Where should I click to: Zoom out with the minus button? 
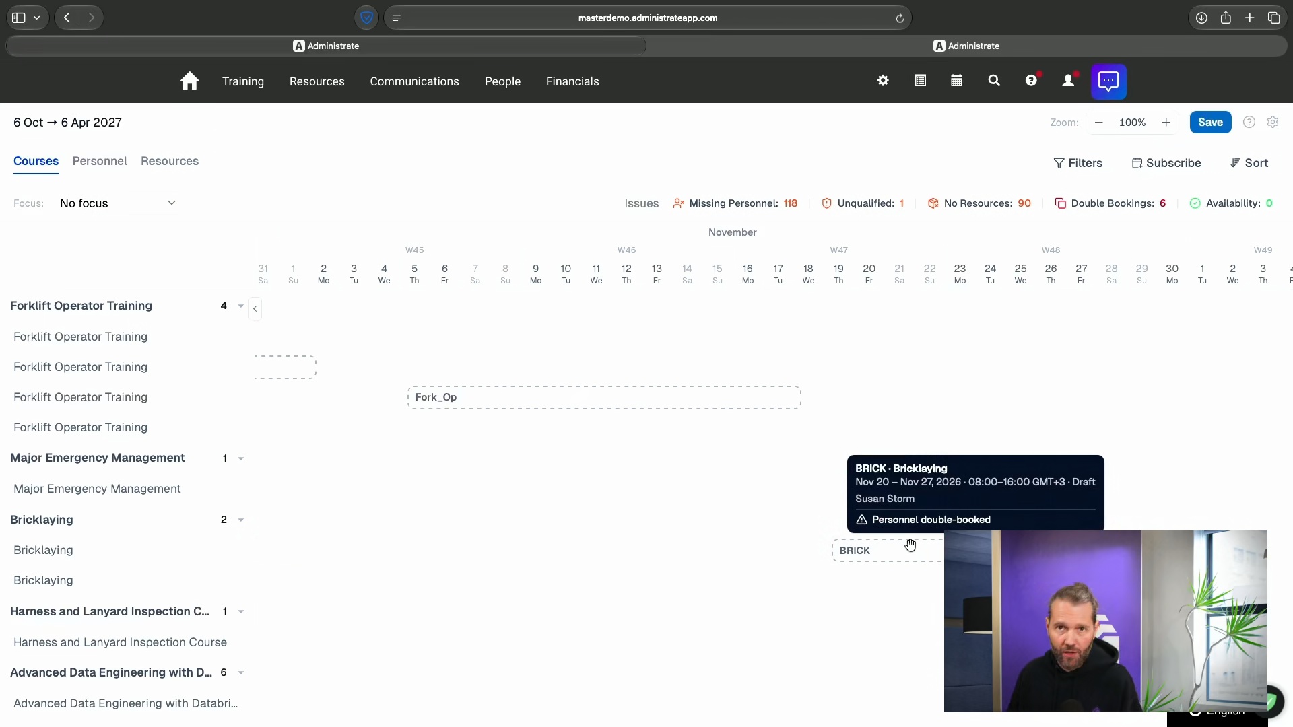[1099, 123]
